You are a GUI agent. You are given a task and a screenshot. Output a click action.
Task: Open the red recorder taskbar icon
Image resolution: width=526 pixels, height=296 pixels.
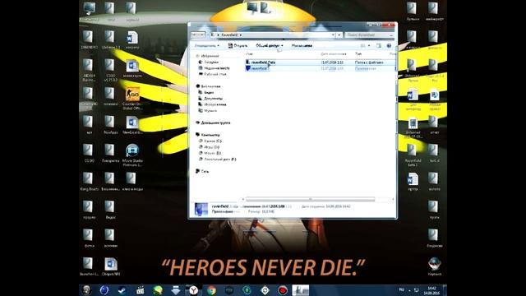point(283,290)
